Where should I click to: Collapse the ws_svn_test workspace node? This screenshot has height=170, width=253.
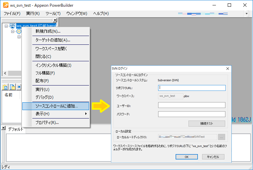6,26
